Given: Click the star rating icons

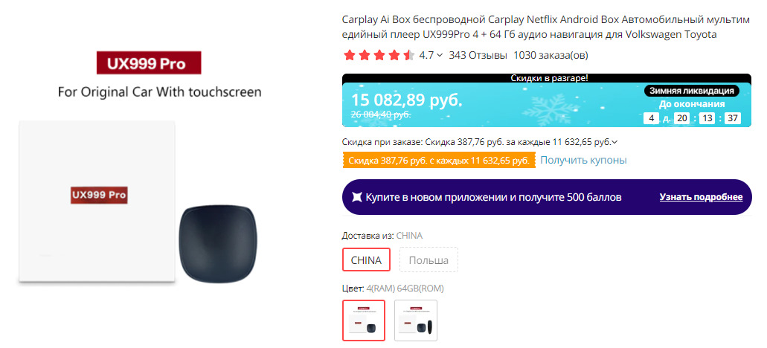Looking at the screenshot, I should click(379, 55).
